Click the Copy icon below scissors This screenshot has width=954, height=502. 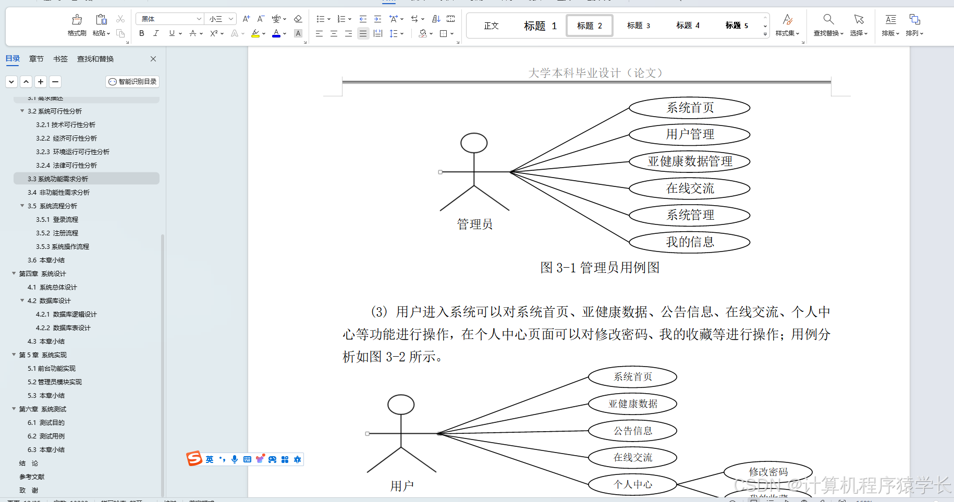[120, 33]
